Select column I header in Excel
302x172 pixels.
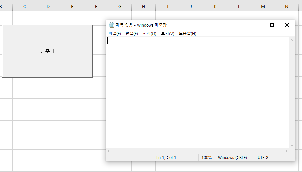167,7
